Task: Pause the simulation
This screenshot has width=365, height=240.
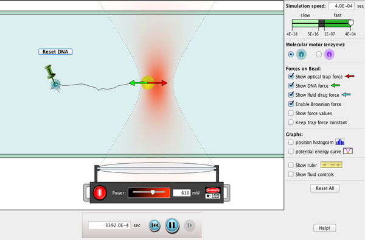Action: [x=172, y=225]
